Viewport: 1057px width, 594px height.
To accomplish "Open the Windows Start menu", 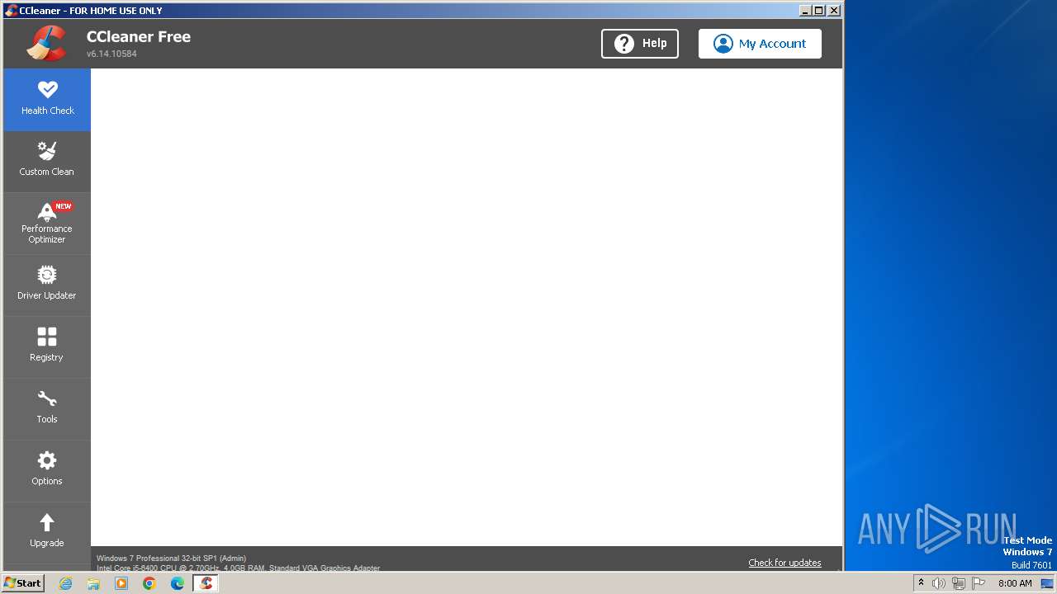I will [x=23, y=583].
